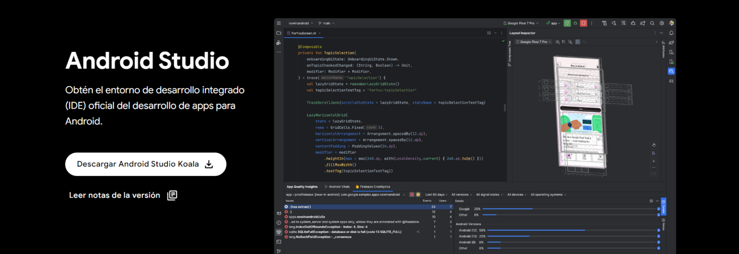The image size is (739, 254).
Task: Click the green Run app button
Action: [x=567, y=23]
